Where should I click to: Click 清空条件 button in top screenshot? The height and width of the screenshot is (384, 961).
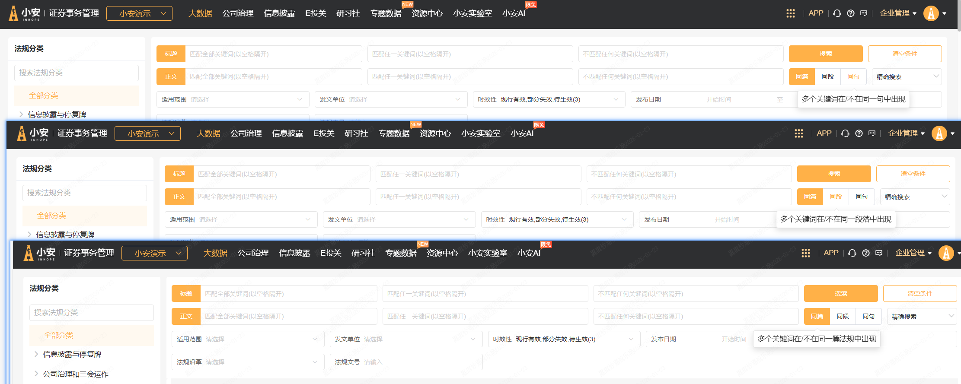(x=905, y=54)
